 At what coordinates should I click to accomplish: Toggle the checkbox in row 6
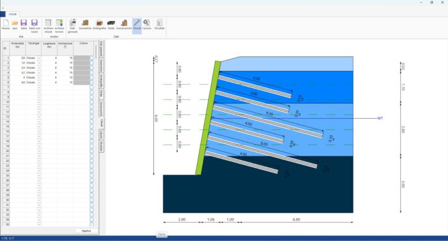click(x=91, y=82)
